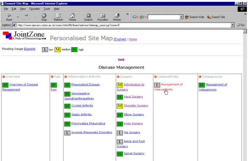Click the Refresh toolbar icon
The width and height of the screenshot is (248, 161).
click(59, 15)
